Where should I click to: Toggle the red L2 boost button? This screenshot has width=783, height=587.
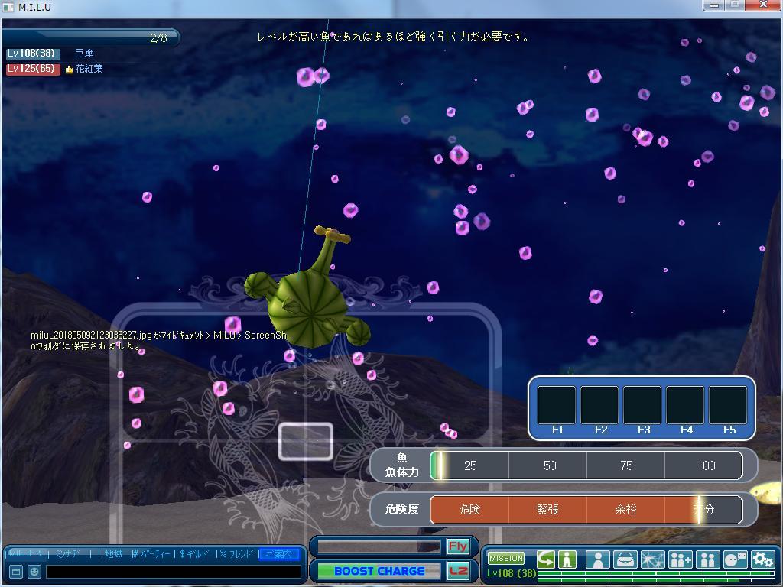[458, 571]
